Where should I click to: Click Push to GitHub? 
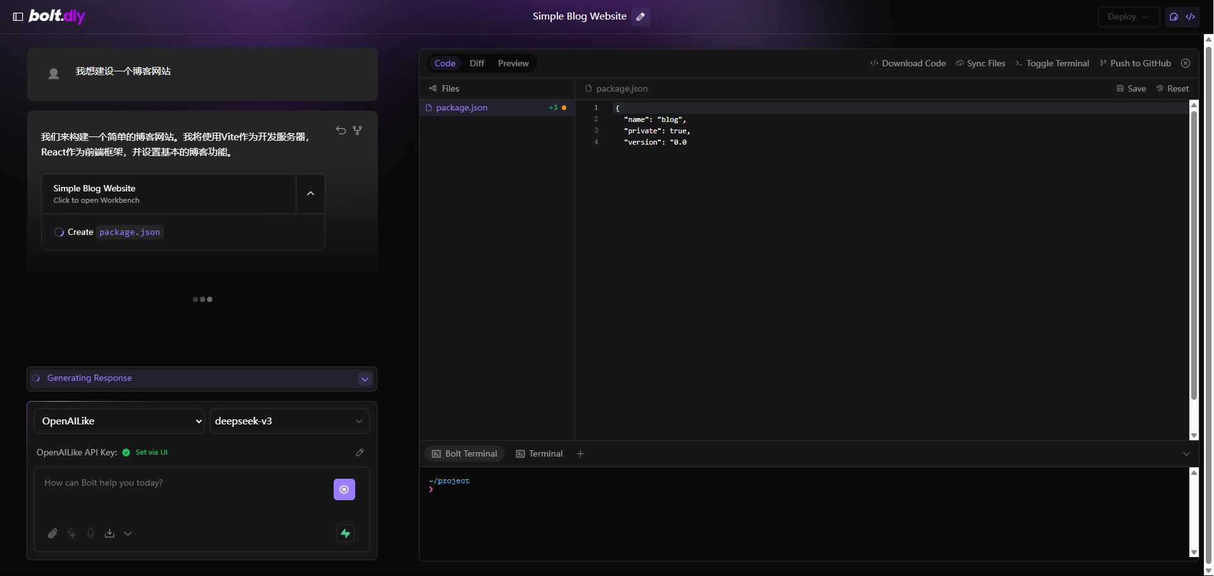tap(1135, 63)
